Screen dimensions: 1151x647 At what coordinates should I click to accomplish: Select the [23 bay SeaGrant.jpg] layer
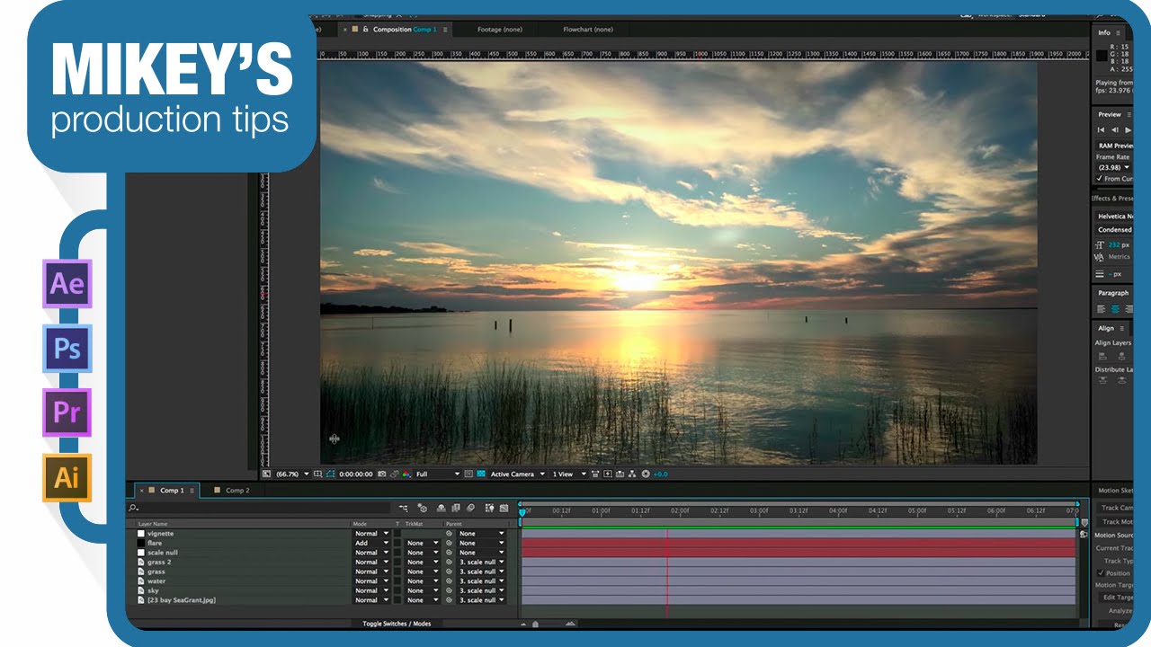pyautogui.click(x=181, y=600)
